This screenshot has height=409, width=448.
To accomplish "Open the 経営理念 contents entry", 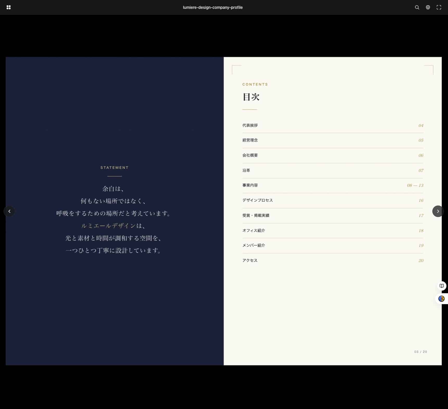I will (x=333, y=140).
